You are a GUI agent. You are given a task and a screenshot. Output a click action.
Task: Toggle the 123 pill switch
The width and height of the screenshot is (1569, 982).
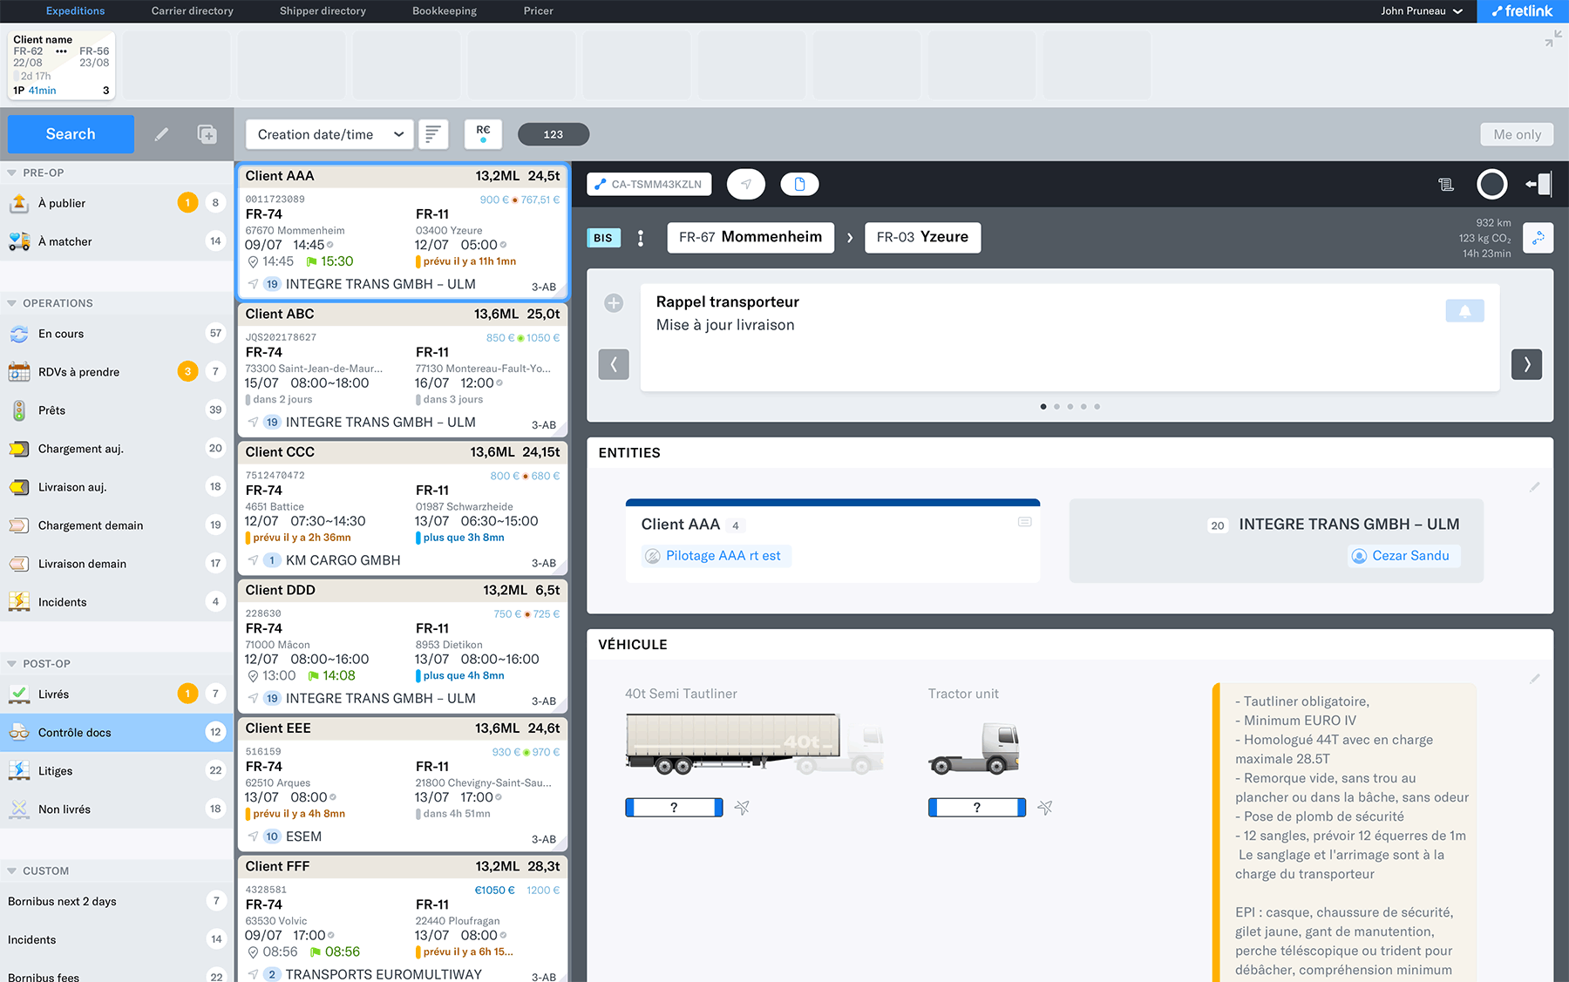(554, 134)
